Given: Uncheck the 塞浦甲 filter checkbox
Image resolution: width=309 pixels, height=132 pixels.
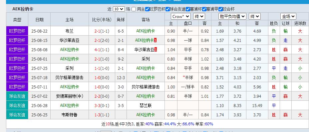Looking at the screenshot, I should pyautogui.click(x=204, y=9).
